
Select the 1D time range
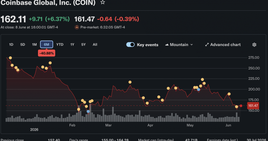click(11, 45)
